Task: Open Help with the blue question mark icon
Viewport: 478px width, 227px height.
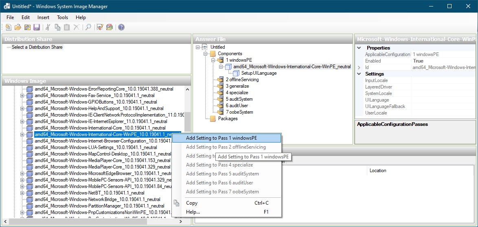Action: [x=121, y=27]
